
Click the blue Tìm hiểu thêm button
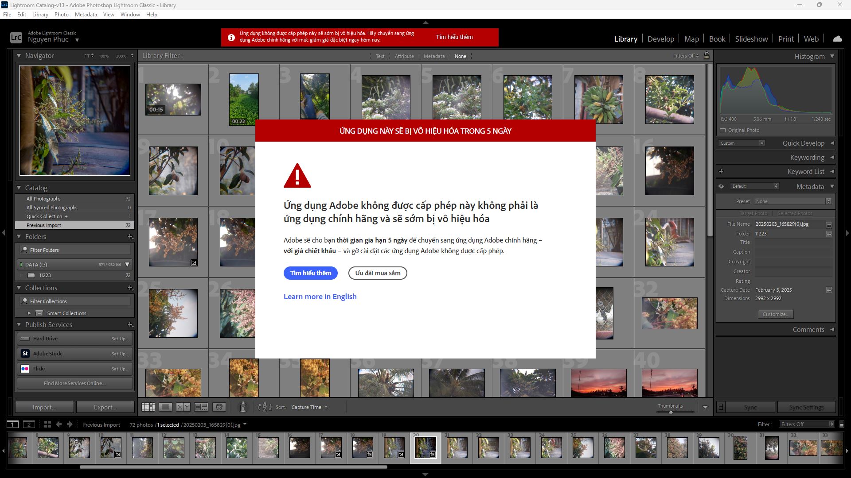[311, 273]
